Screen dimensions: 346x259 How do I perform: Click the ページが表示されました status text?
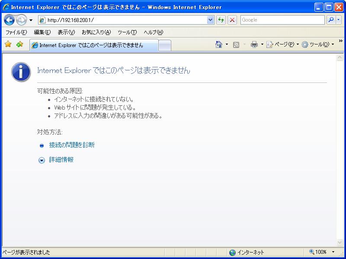pyautogui.click(x=26, y=253)
